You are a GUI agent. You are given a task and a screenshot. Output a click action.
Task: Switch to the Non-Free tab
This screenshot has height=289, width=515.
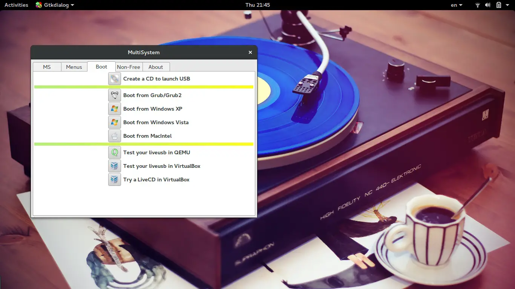(x=129, y=67)
